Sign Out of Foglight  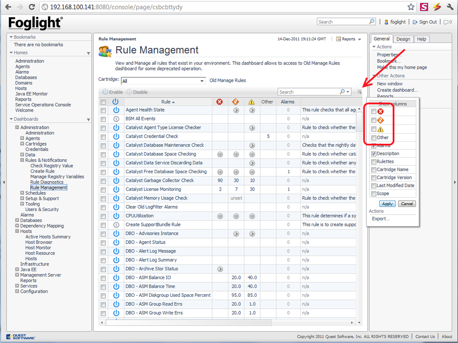425,22
